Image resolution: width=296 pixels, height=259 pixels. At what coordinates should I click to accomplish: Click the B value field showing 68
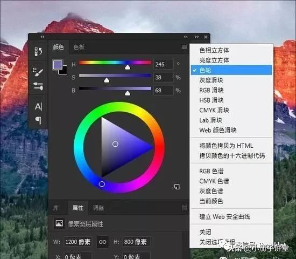164,91
